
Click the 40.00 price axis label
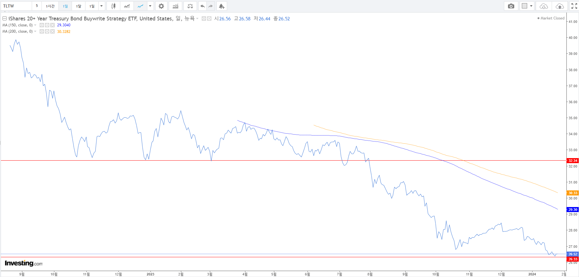(x=573, y=38)
